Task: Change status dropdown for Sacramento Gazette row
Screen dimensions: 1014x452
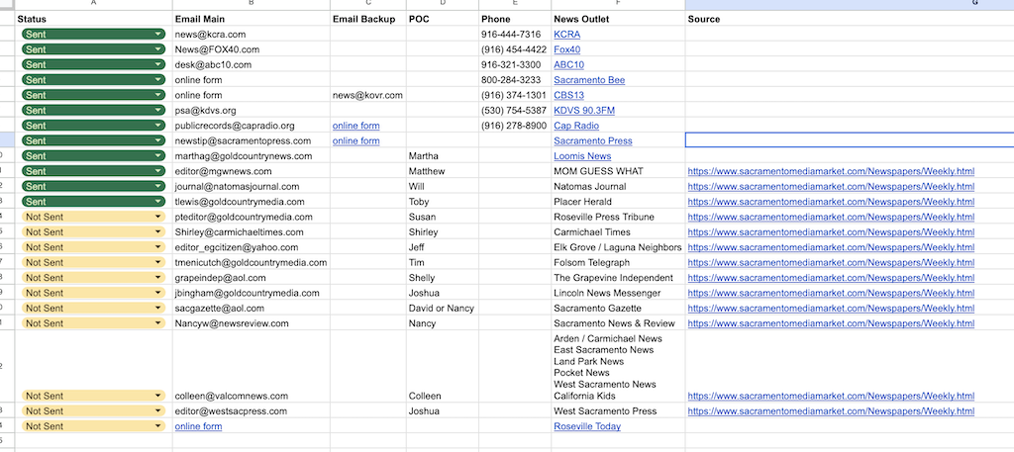Action: [x=157, y=309]
